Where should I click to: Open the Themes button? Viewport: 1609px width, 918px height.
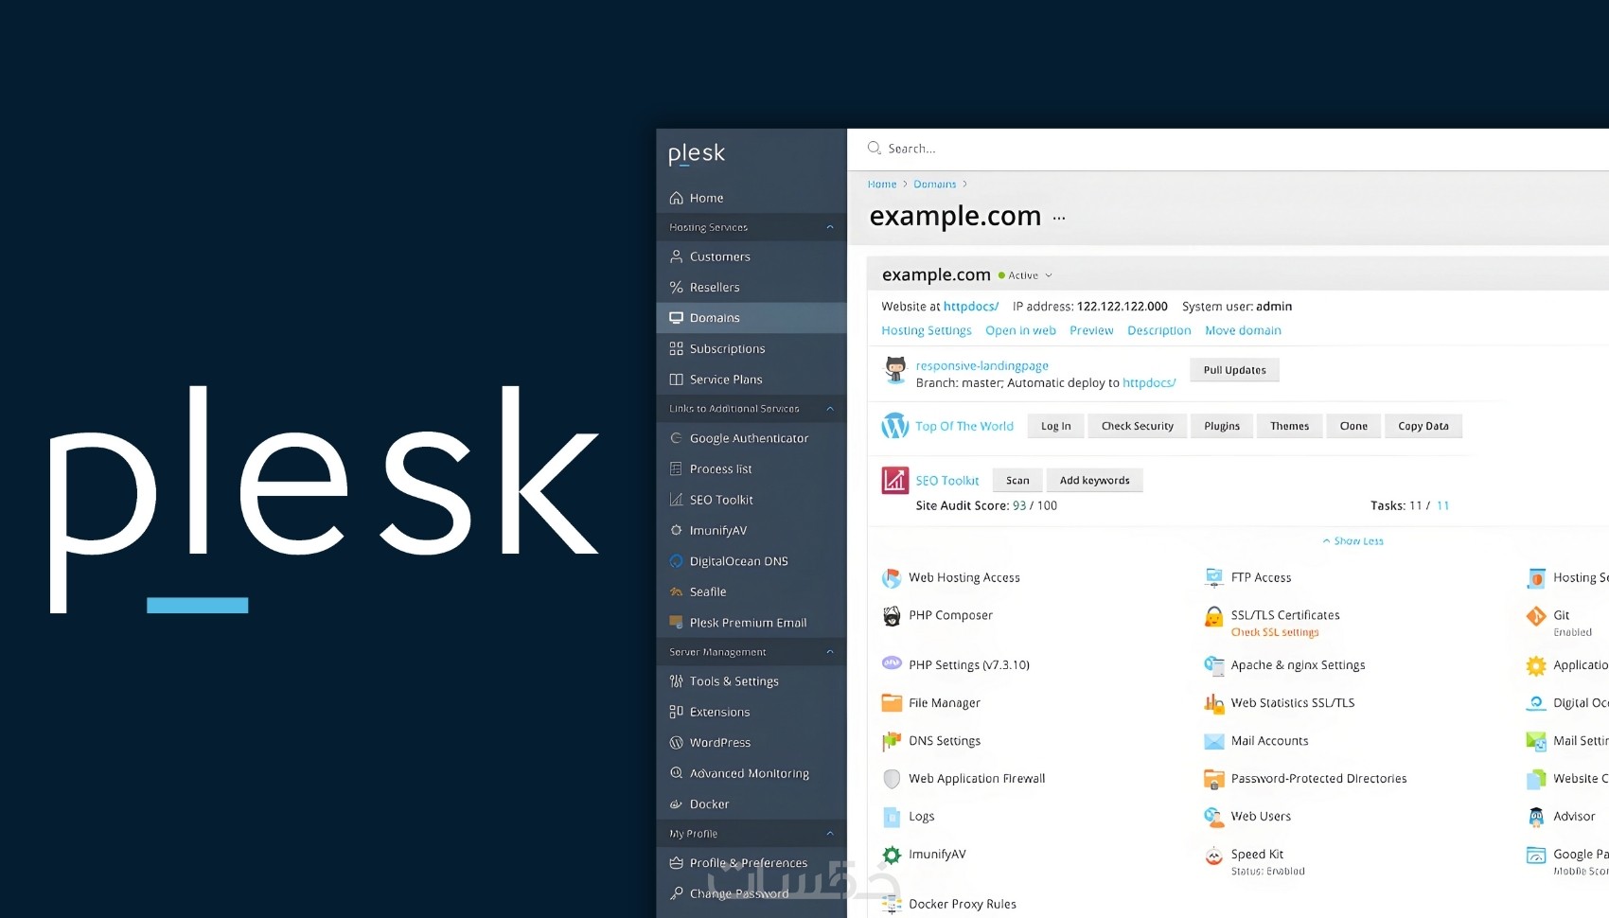click(1290, 426)
